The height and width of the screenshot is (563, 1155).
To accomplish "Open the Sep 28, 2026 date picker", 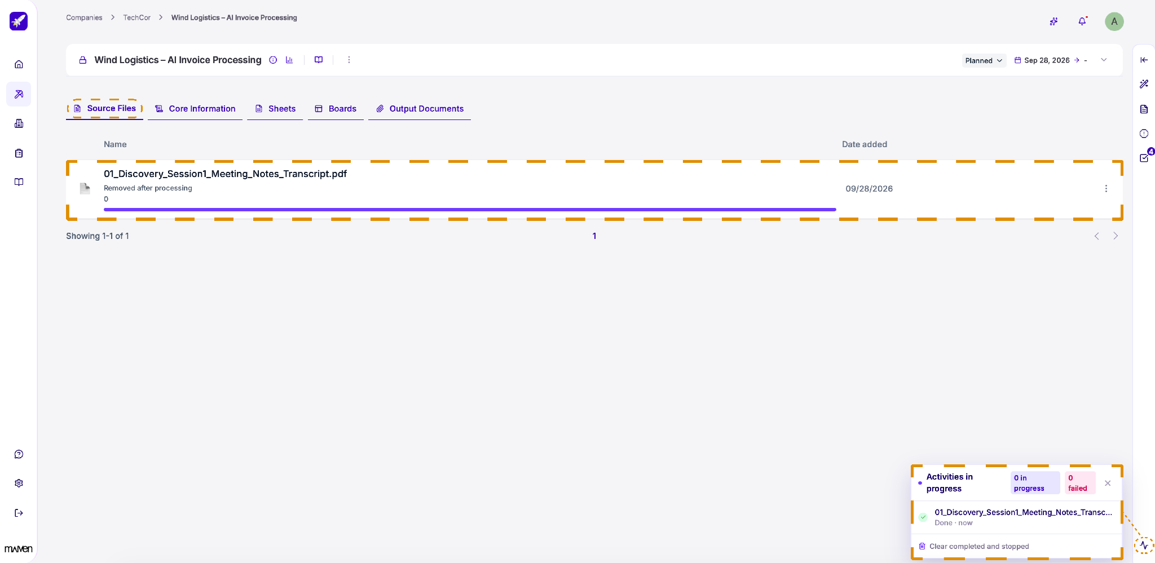I will 1047,60.
